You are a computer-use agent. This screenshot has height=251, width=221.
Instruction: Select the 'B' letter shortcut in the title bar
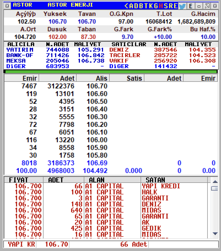point(141,6)
